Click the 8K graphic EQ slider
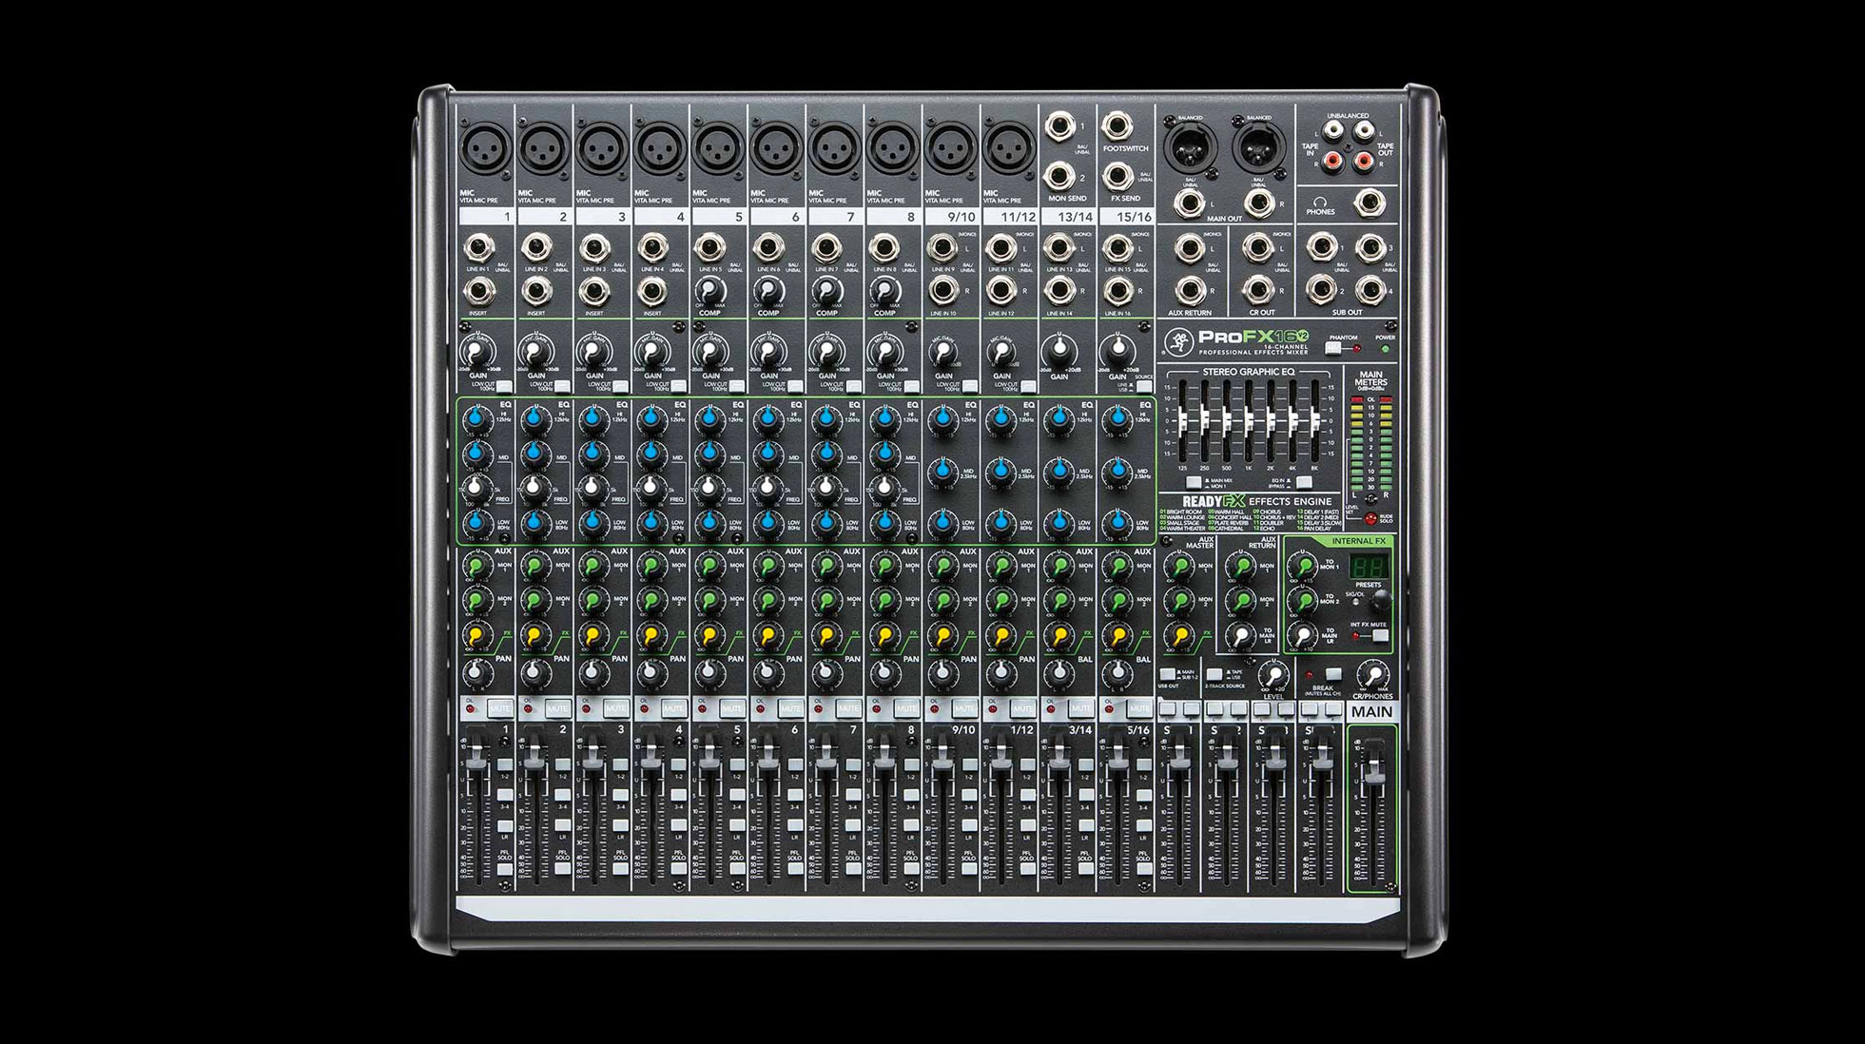 coord(1315,420)
